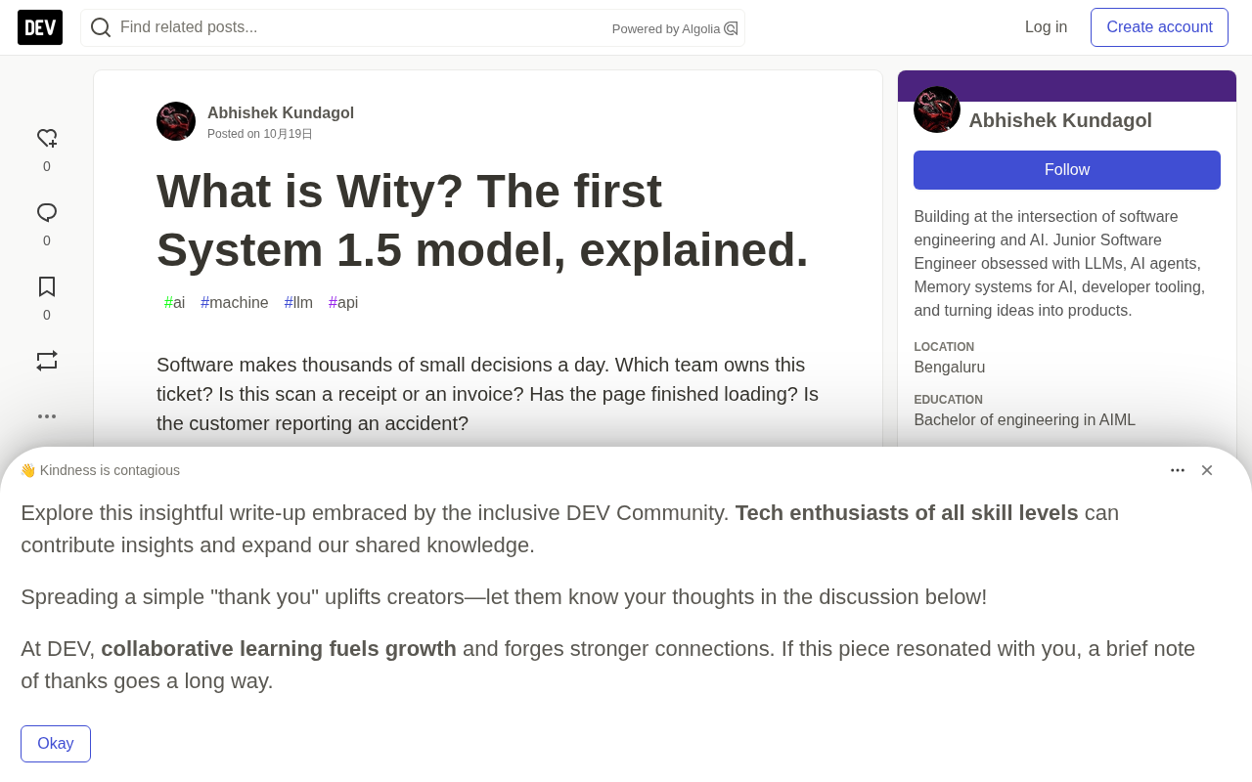Jump to comments via speech bubble icon
This screenshot has height=782, width=1252.
click(x=47, y=212)
